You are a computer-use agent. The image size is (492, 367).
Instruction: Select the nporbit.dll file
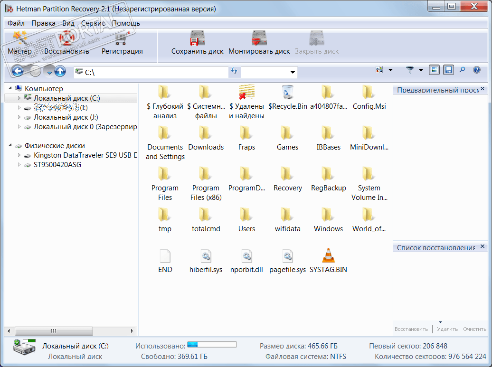(246, 260)
